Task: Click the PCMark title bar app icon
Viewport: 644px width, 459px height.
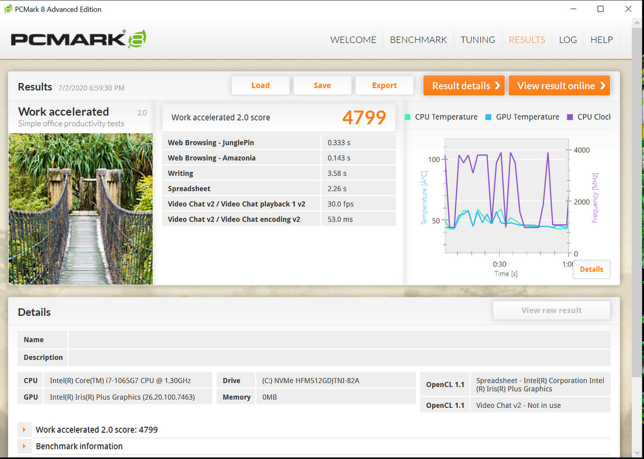Action: 8,9
